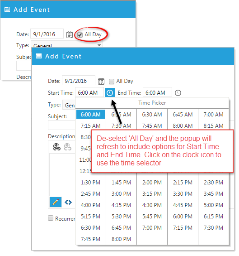The width and height of the screenshot is (239, 256).
Task: Click the End Time input field
Action: pos(157,92)
